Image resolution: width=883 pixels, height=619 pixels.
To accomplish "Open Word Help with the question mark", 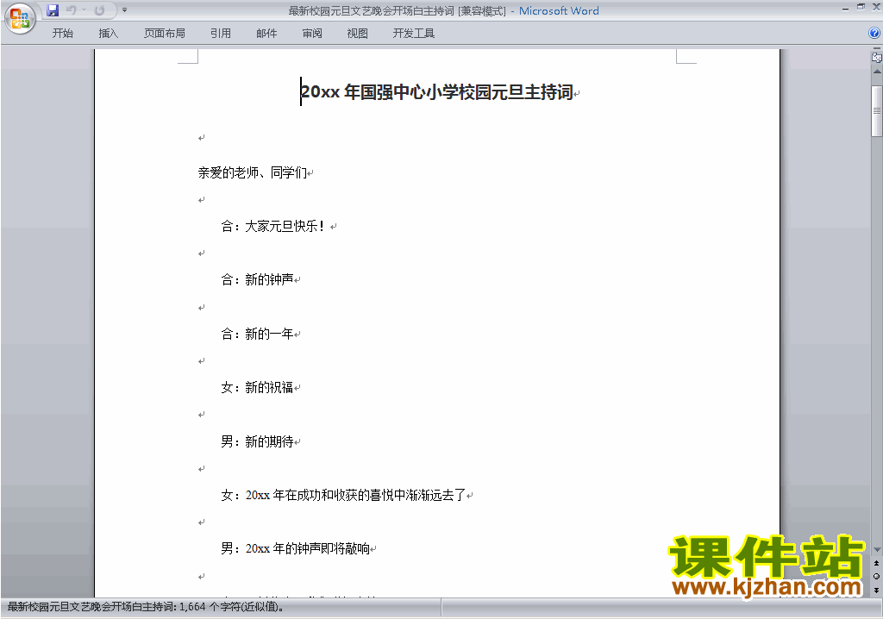I will click(x=874, y=34).
